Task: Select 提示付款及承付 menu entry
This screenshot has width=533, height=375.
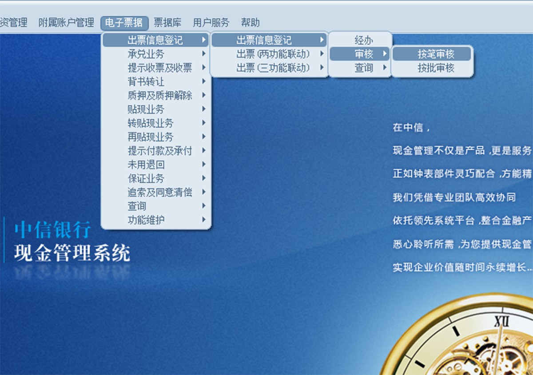Action: (x=156, y=150)
